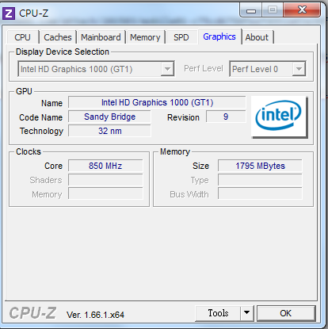328x329 pixels.
Task: Open the Caches tab
Action: pos(58,37)
